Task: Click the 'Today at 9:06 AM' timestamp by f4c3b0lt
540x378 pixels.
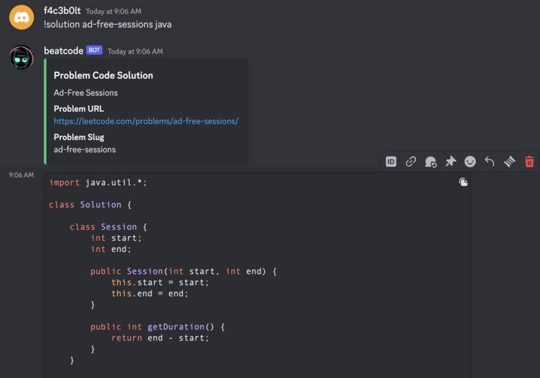Action: [x=113, y=11]
